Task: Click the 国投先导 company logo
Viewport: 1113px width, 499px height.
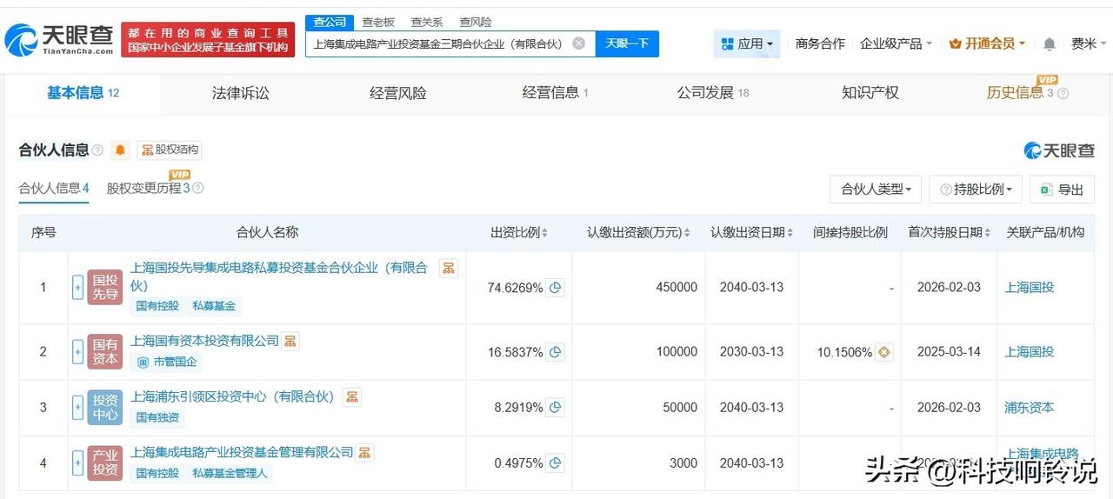Action: (x=105, y=287)
